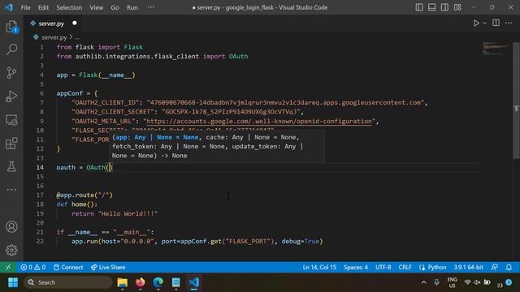Open the Selection menu
The image size is (520, 292).
tap(69, 7)
